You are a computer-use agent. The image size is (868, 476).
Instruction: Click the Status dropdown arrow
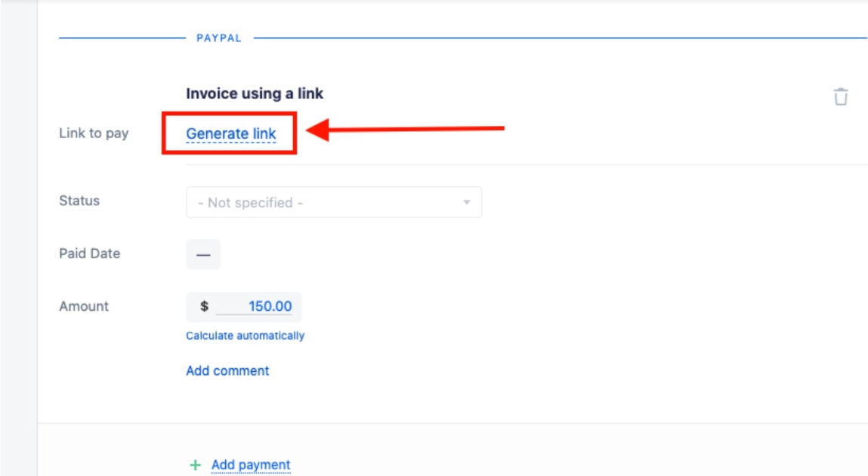[x=467, y=202]
